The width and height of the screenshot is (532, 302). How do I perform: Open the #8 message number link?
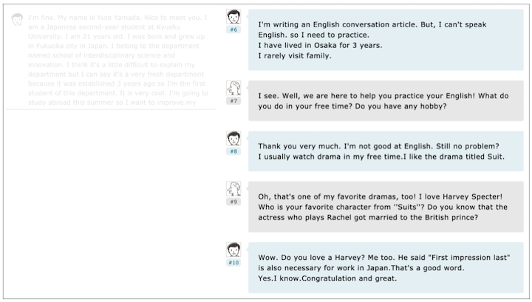click(x=233, y=151)
